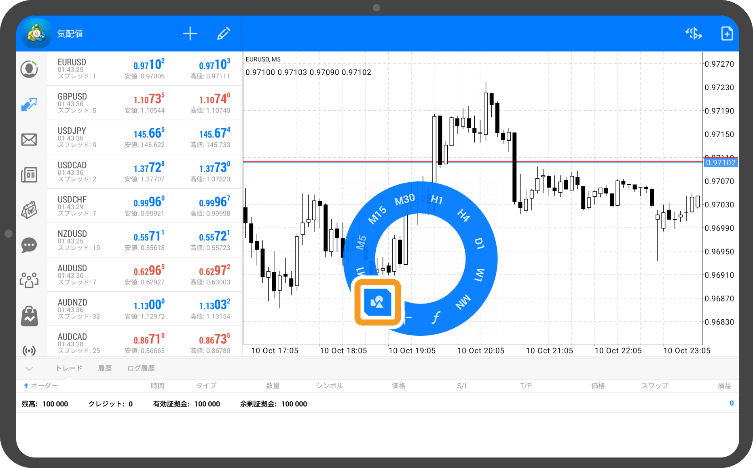Select D1 timeframe in radial menu
The width and height of the screenshot is (753, 468).
pyautogui.click(x=479, y=243)
